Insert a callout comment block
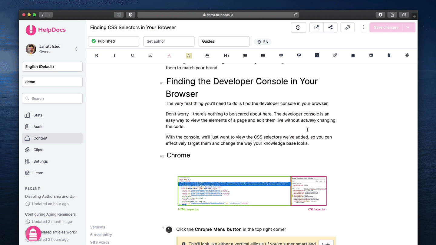 point(299,55)
